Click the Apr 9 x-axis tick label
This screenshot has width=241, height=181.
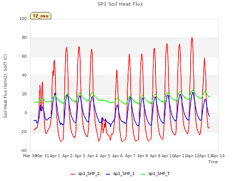[x=155, y=156]
